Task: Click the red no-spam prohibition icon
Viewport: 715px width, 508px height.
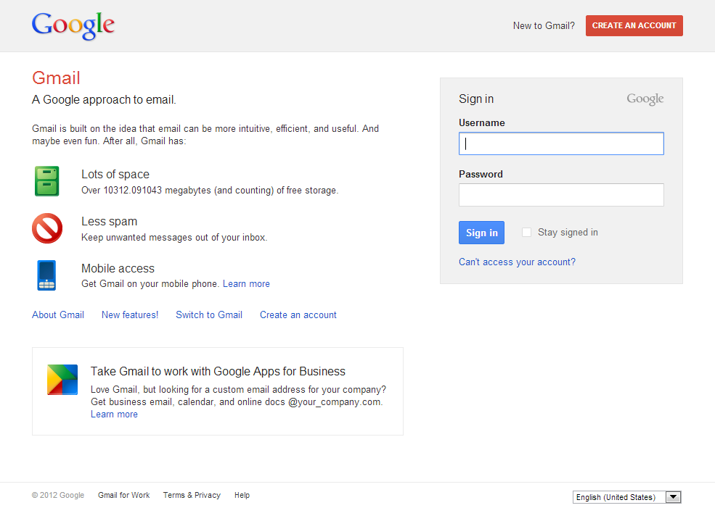Action: tap(47, 228)
